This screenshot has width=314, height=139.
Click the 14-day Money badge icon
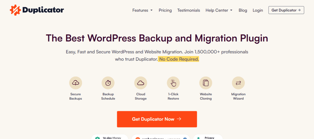97,137
